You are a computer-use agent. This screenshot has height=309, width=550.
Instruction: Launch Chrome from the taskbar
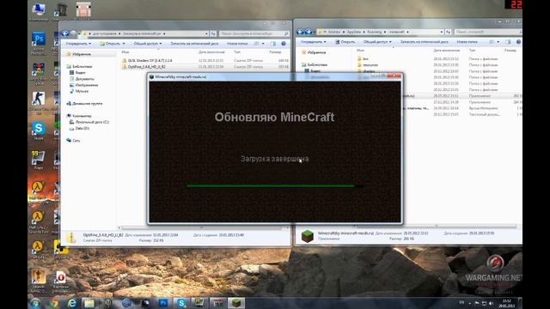53,303
